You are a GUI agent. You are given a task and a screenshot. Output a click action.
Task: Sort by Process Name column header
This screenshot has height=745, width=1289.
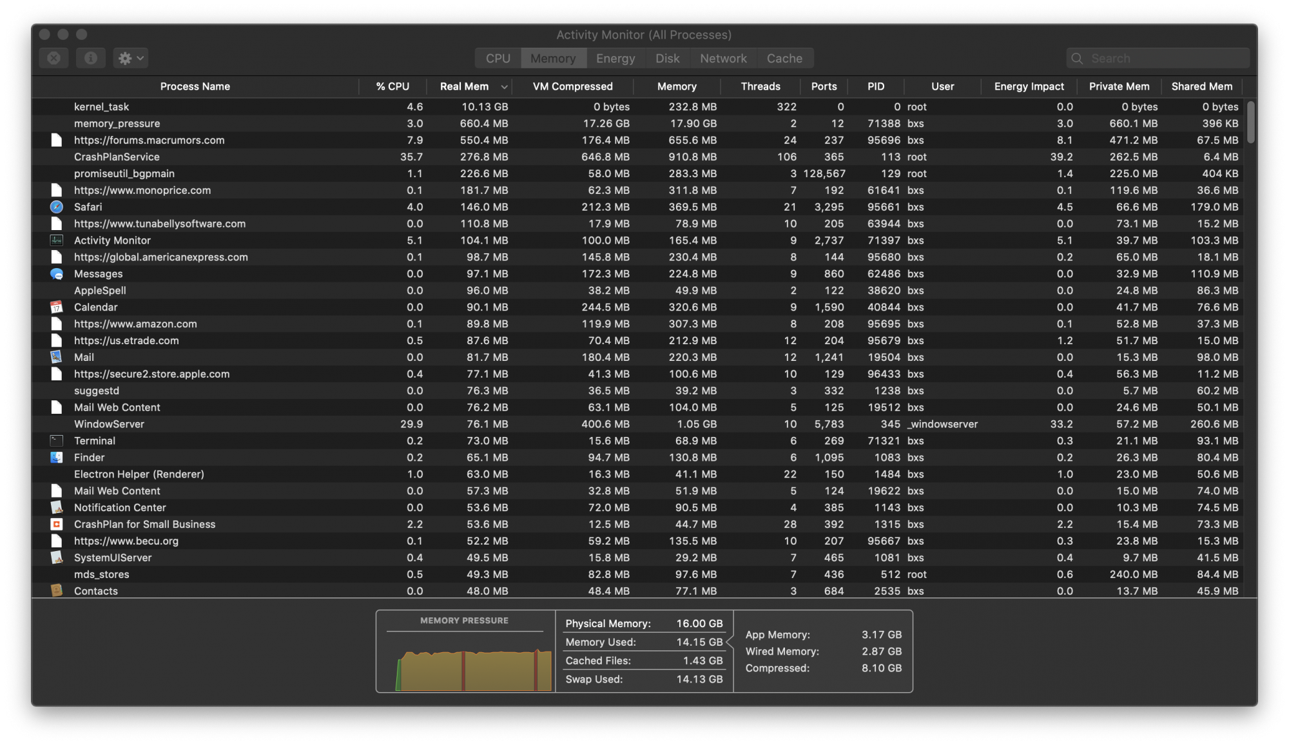tap(195, 86)
